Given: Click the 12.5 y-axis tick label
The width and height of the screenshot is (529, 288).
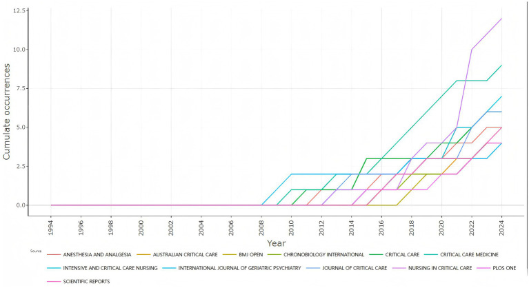Looking at the screenshot, I should (19, 11).
